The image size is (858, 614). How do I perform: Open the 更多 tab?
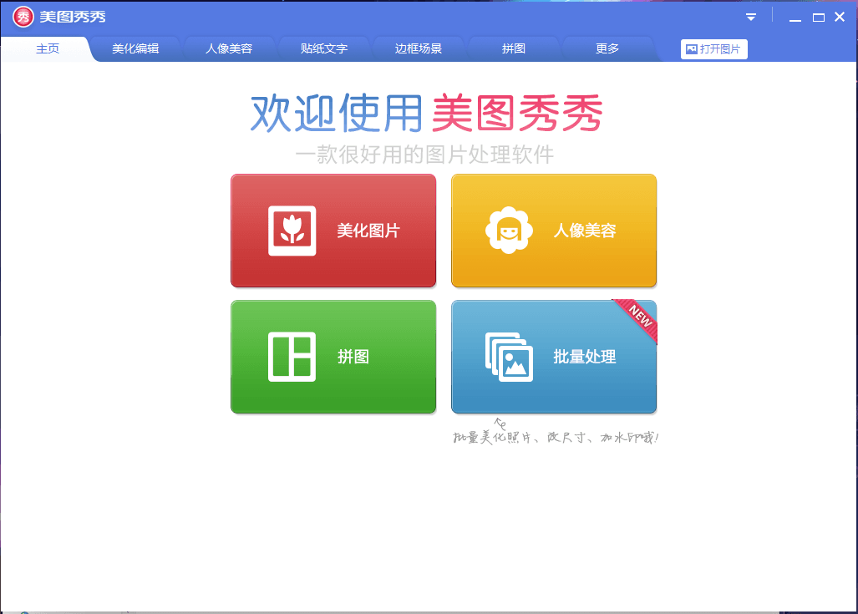[607, 48]
